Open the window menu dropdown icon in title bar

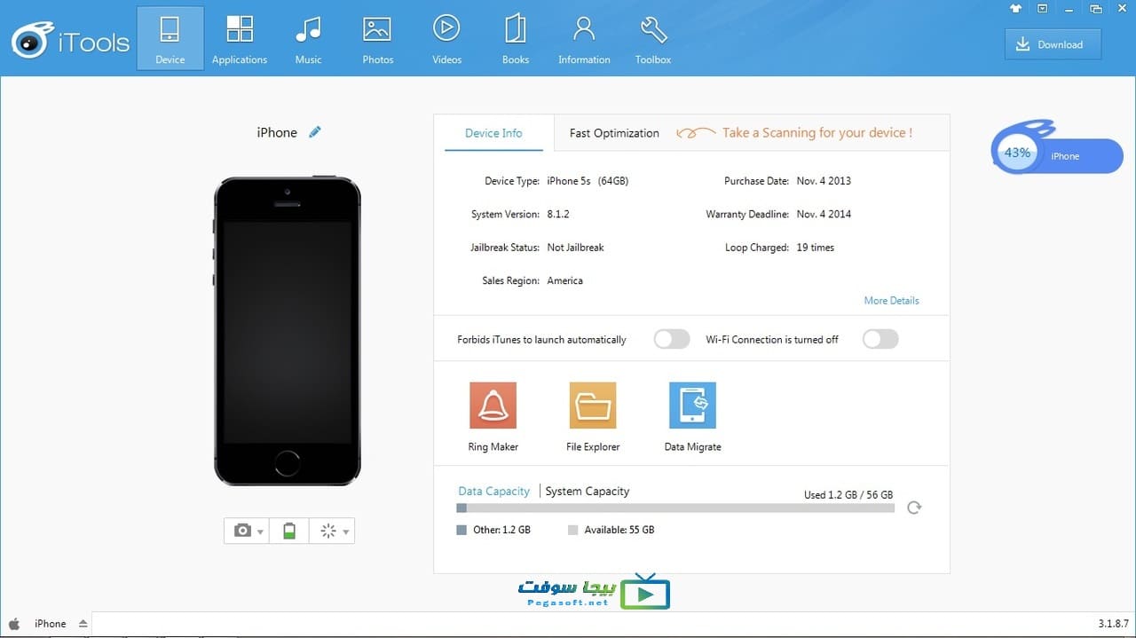pyautogui.click(x=1041, y=8)
